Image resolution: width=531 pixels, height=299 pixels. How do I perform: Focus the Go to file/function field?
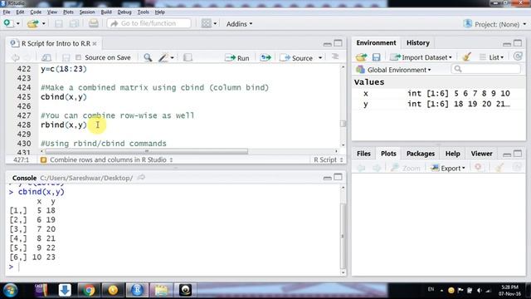point(149,23)
